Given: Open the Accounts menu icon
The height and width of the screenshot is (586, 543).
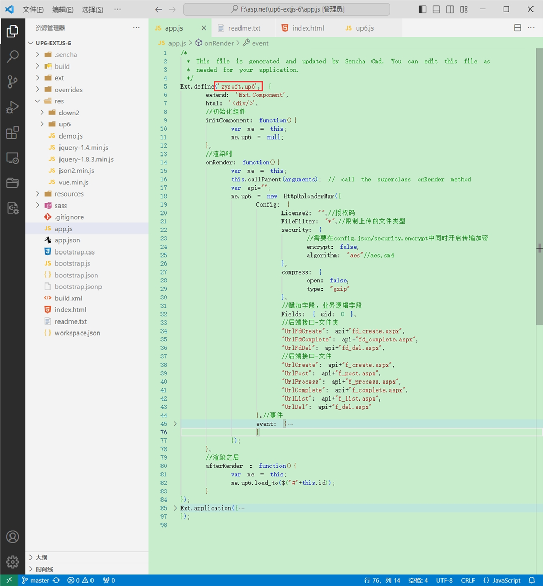Looking at the screenshot, I should [13, 536].
